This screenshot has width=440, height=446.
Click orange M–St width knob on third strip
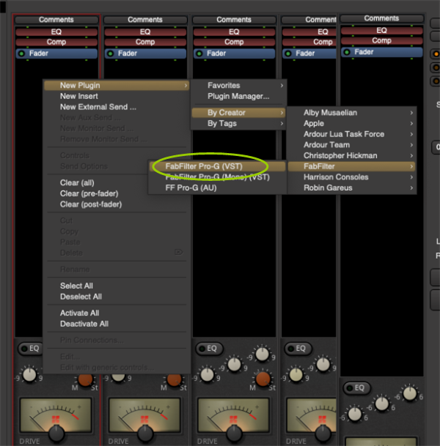(x=263, y=379)
